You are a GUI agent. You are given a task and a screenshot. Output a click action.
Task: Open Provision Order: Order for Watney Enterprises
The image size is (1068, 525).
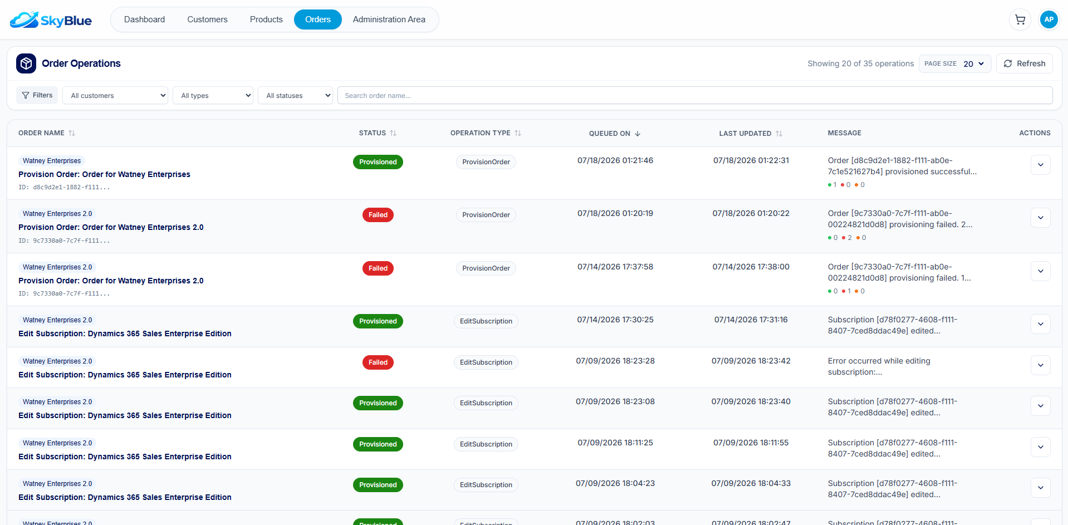[x=104, y=174]
